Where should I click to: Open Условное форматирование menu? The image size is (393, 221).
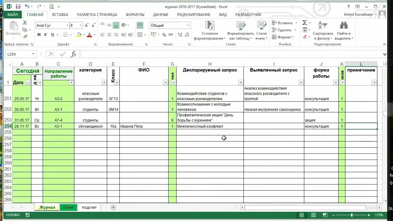(x=210, y=31)
